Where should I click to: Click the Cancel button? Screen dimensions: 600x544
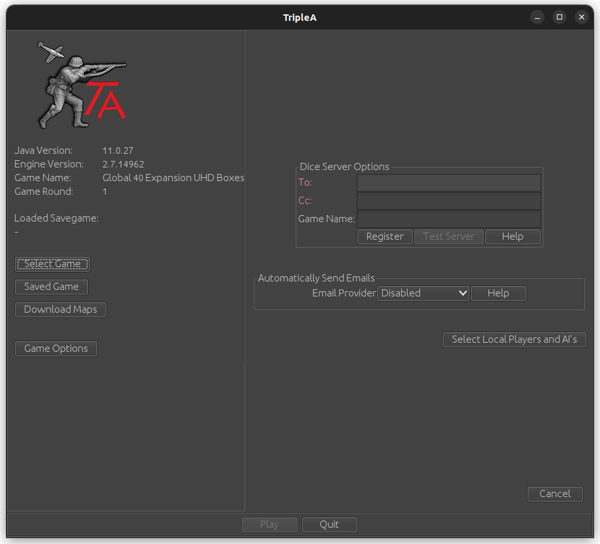click(555, 494)
